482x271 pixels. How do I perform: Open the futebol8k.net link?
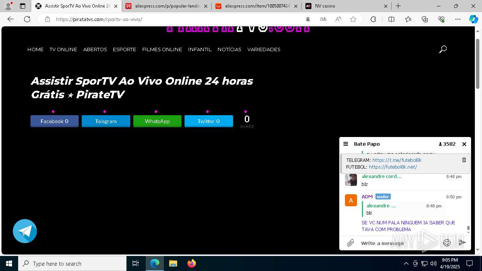click(393, 167)
